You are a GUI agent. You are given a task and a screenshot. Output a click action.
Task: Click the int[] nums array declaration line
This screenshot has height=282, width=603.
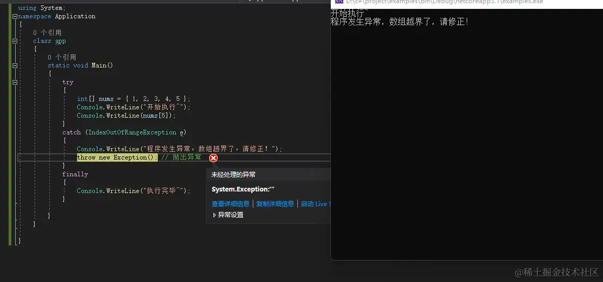point(133,98)
